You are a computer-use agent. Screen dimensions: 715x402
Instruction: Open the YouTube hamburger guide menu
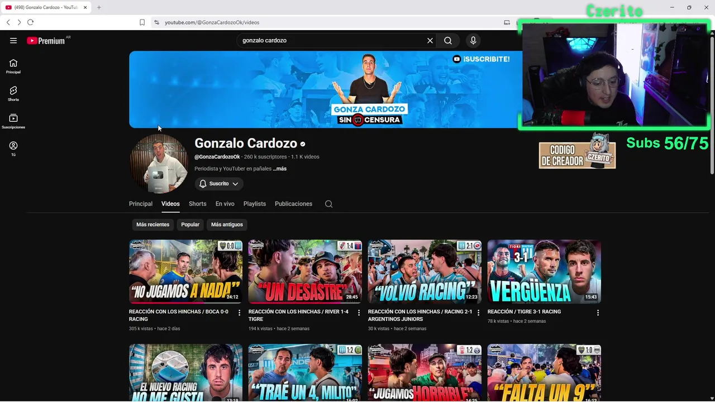[13, 40]
